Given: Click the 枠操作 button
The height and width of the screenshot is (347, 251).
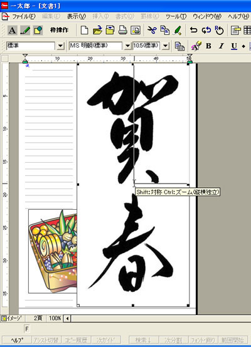Looking at the screenshot, I should (x=59, y=30).
